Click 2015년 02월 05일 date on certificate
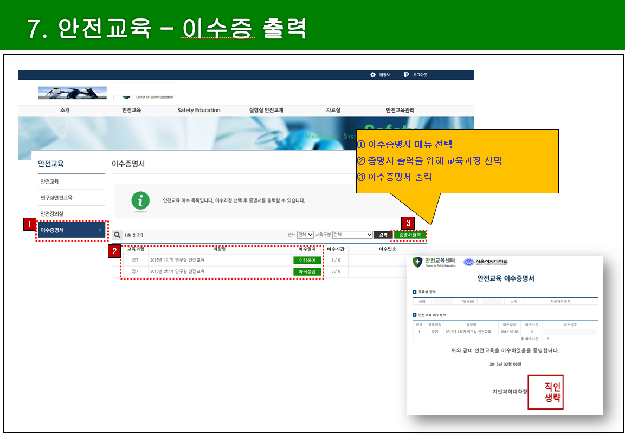 coord(505,364)
